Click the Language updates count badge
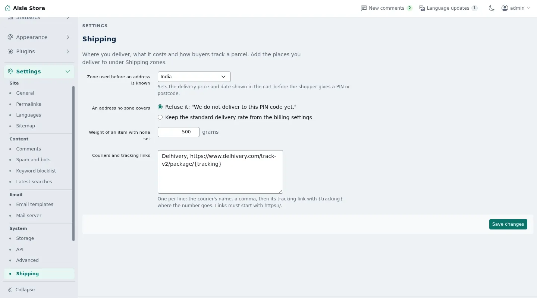Screen dimensions: 537x298 pos(474,8)
